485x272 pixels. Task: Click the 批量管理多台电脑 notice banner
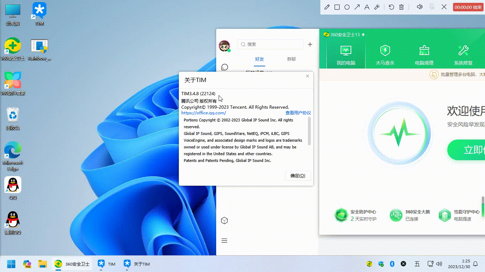point(457,75)
